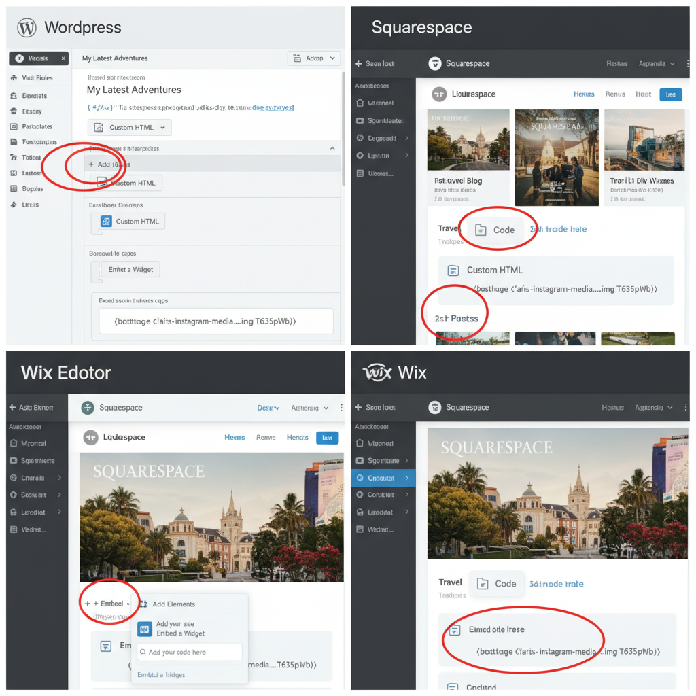This screenshot has height=696, width=696.
Task: Click the blue button right of "Hoat" tab
Action: tap(671, 94)
